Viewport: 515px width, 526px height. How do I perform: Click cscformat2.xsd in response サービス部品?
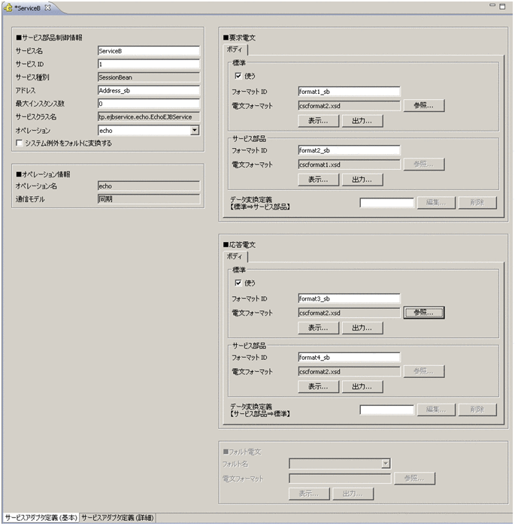pos(349,372)
